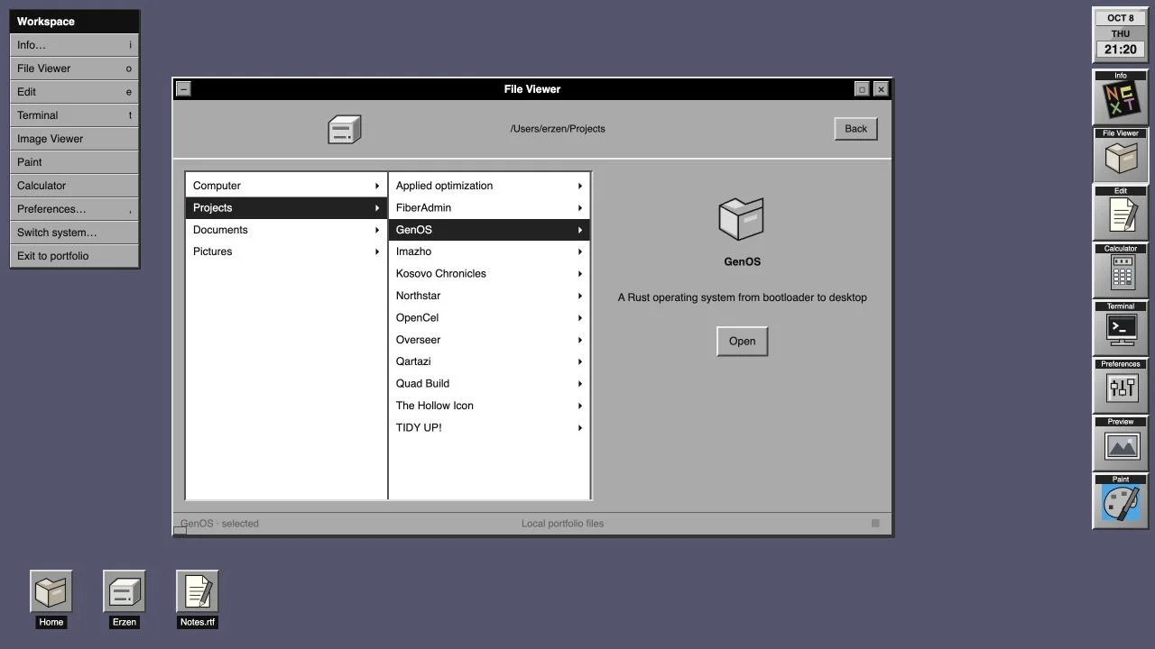Select Exit to portfolio menu item
The width and height of the screenshot is (1155, 649).
75,256
